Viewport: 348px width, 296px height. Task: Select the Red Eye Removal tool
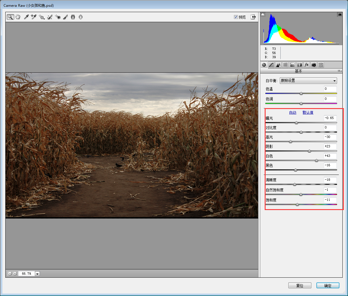tap(58, 17)
